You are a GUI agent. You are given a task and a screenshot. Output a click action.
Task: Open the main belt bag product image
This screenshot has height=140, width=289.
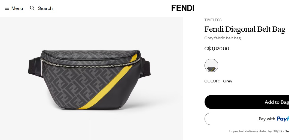tap(91, 68)
